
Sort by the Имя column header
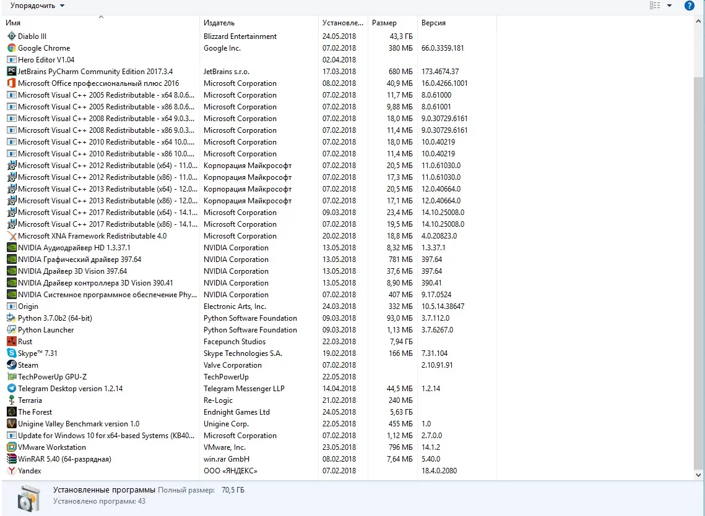[101, 22]
